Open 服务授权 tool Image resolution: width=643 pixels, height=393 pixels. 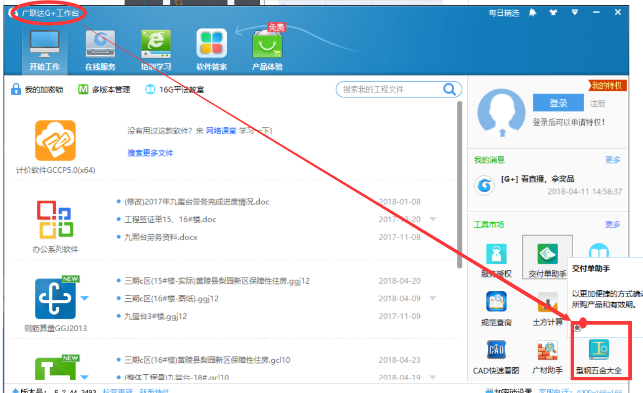click(x=496, y=260)
